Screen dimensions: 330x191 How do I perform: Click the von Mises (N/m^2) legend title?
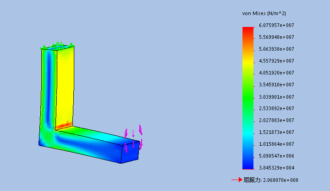click(x=264, y=13)
